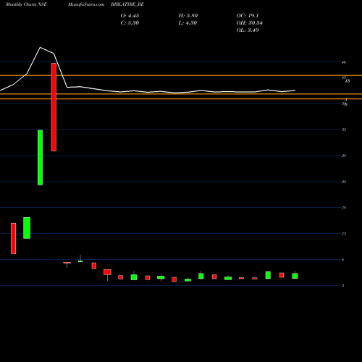Click the peak of the white average line
The height and width of the screenshot is (362, 362).
(40, 47)
